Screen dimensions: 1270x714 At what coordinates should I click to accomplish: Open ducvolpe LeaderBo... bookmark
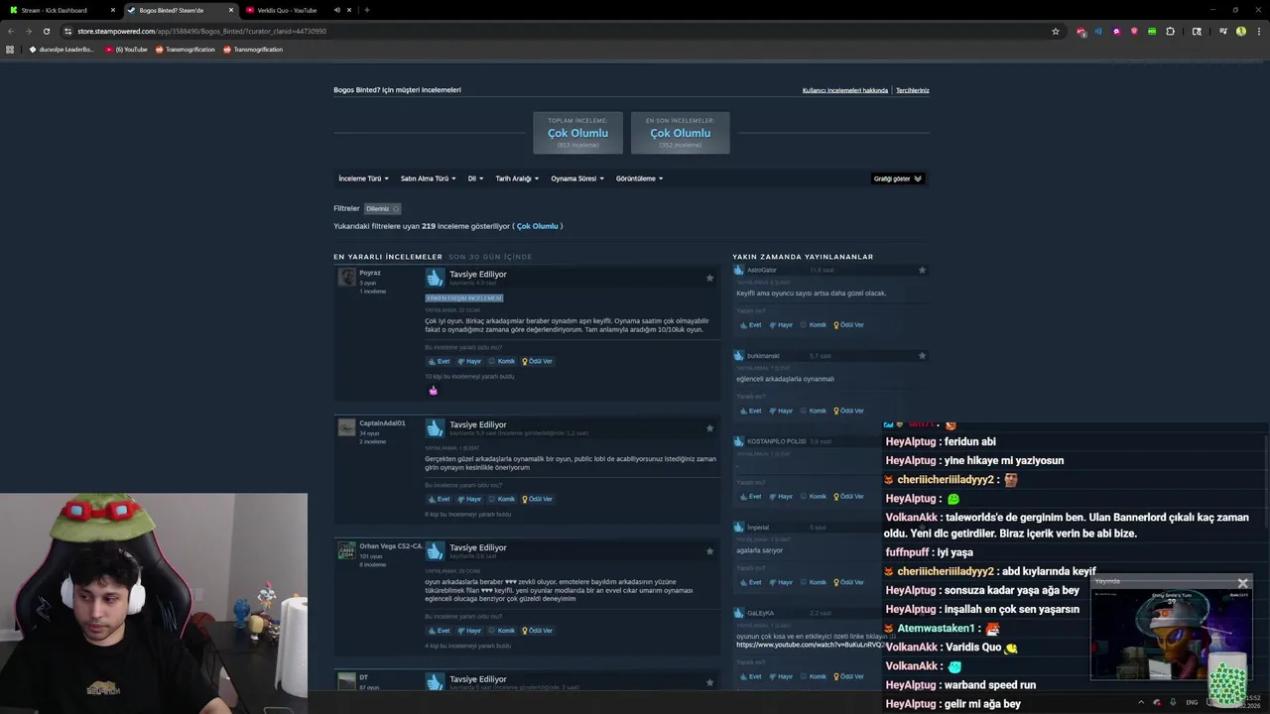tap(62, 49)
